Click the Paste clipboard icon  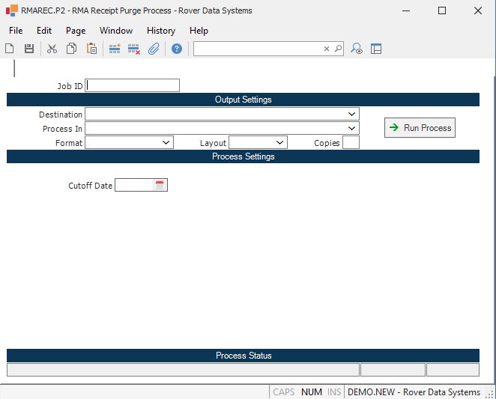click(x=91, y=49)
